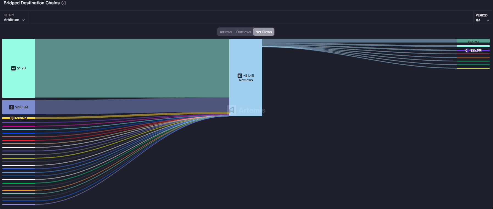Click the info icon beside Bridged Destination Chains
Screen dimensions: 493x209
64,3
